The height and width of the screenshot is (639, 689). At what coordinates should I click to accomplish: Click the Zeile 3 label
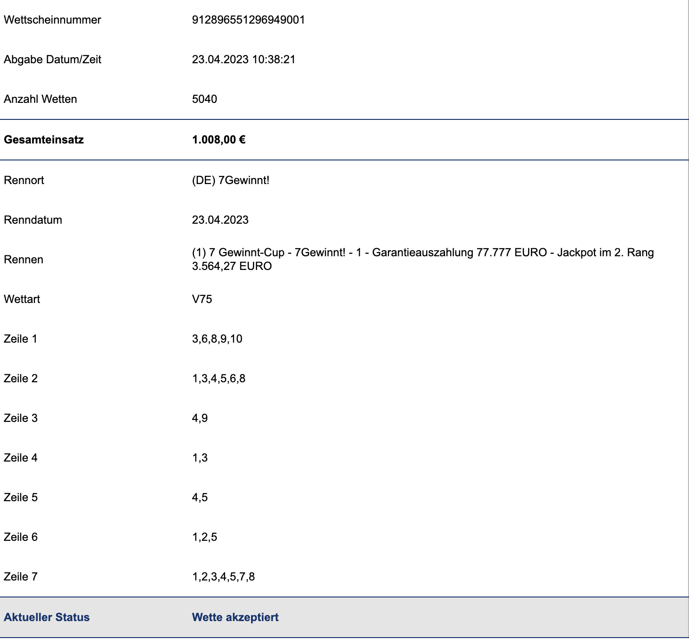pyautogui.click(x=21, y=418)
